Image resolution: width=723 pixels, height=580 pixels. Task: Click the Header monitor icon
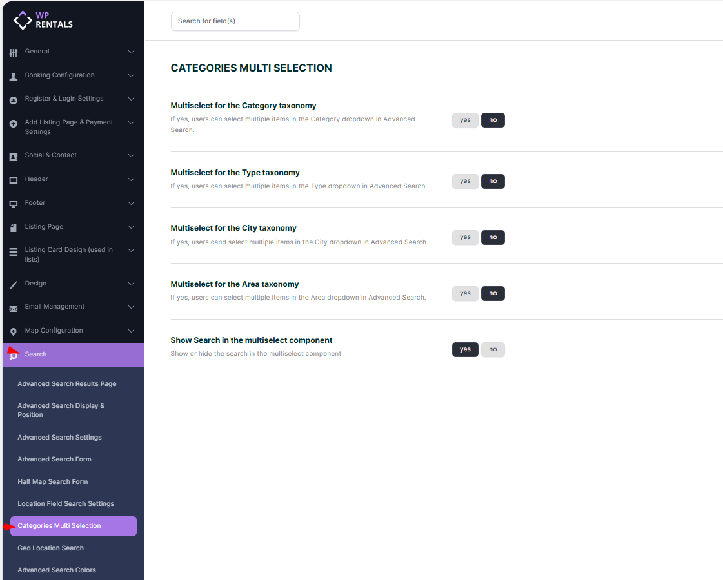pyautogui.click(x=14, y=180)
